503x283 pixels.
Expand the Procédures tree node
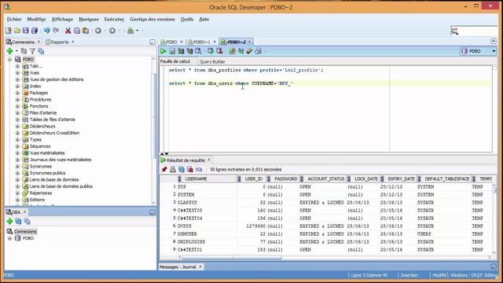17,100
